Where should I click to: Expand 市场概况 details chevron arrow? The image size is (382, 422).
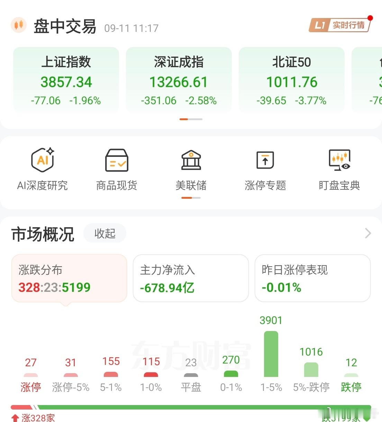click(368, 233)
